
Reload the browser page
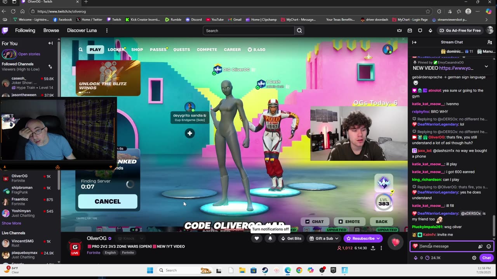tap(13, 11)
